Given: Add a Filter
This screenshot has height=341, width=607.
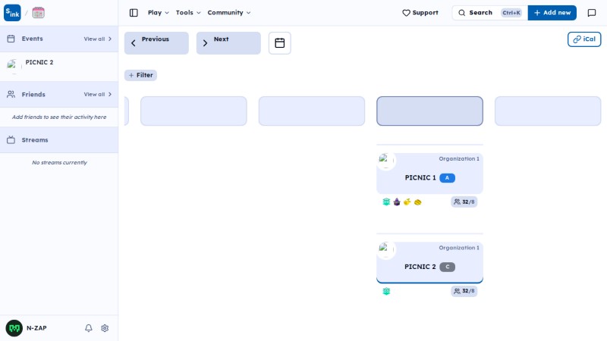Looking at the screenshot, I should coord(140,75).
